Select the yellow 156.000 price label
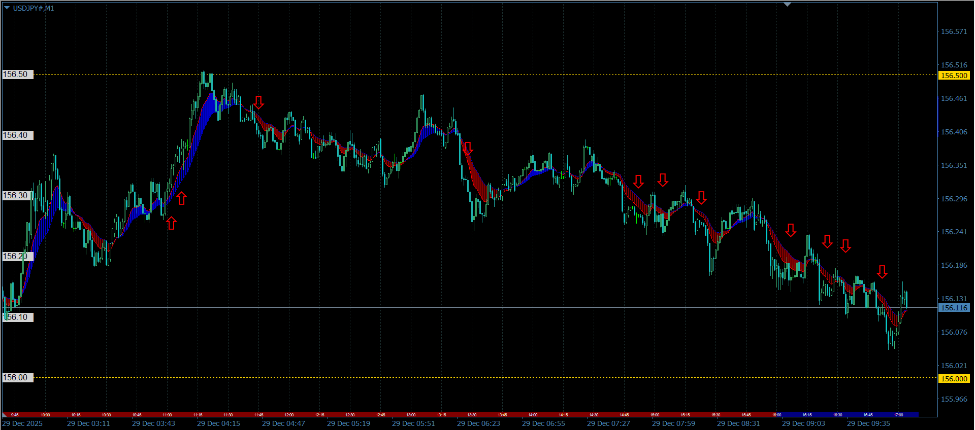 (954, 379)
